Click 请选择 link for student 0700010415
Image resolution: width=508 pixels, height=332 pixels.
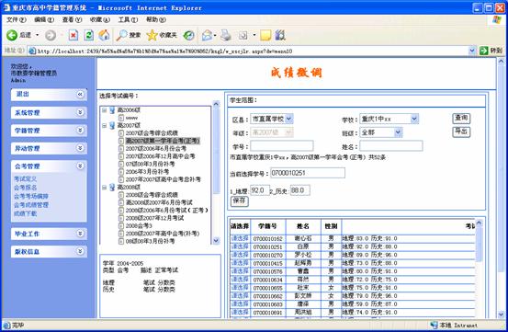coord(240,263)
